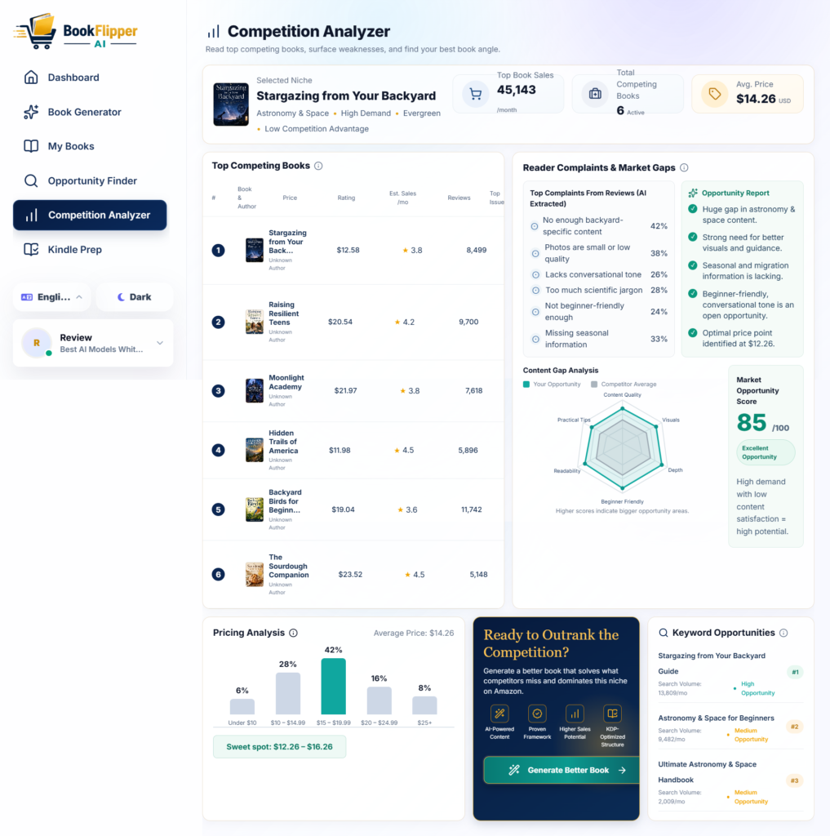Viewport: 830px width, 836px height.
Task: Click the 'Missing seasonal information' complaint
Action: [599, 339]
